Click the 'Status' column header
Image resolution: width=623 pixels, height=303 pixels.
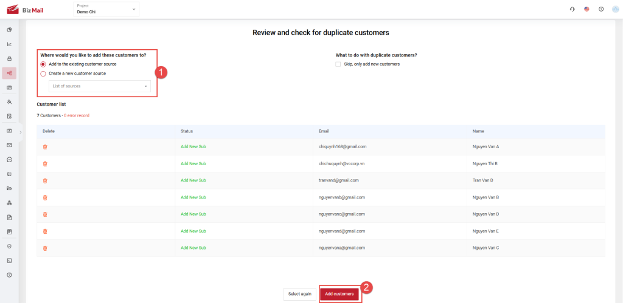click(x=187, y=131)
